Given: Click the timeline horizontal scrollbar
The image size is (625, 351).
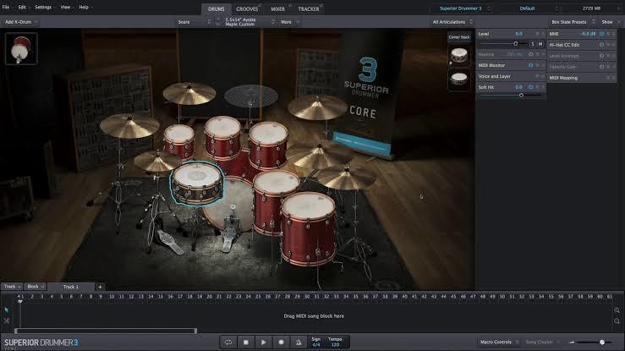Looking at the screenshot, I should (106, 331).
